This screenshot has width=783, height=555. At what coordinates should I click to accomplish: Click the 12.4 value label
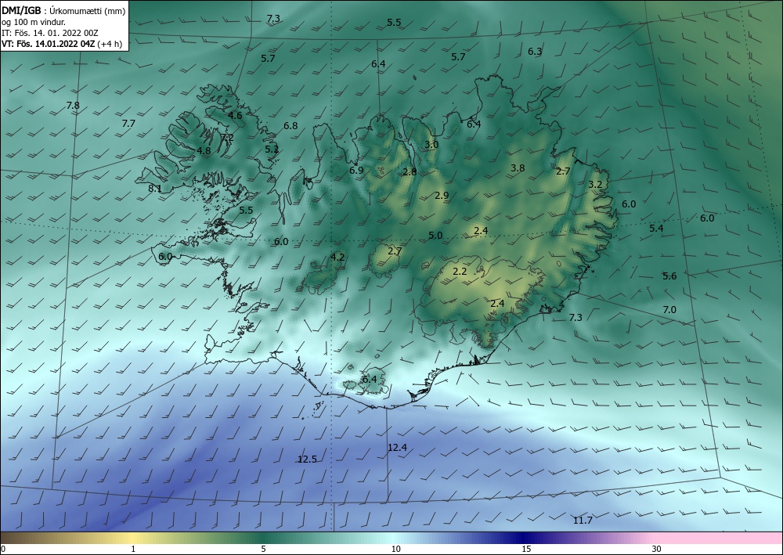click(398, 448)
